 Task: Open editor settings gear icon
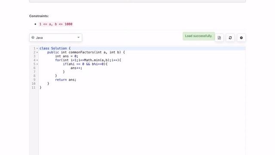point(241,38)
